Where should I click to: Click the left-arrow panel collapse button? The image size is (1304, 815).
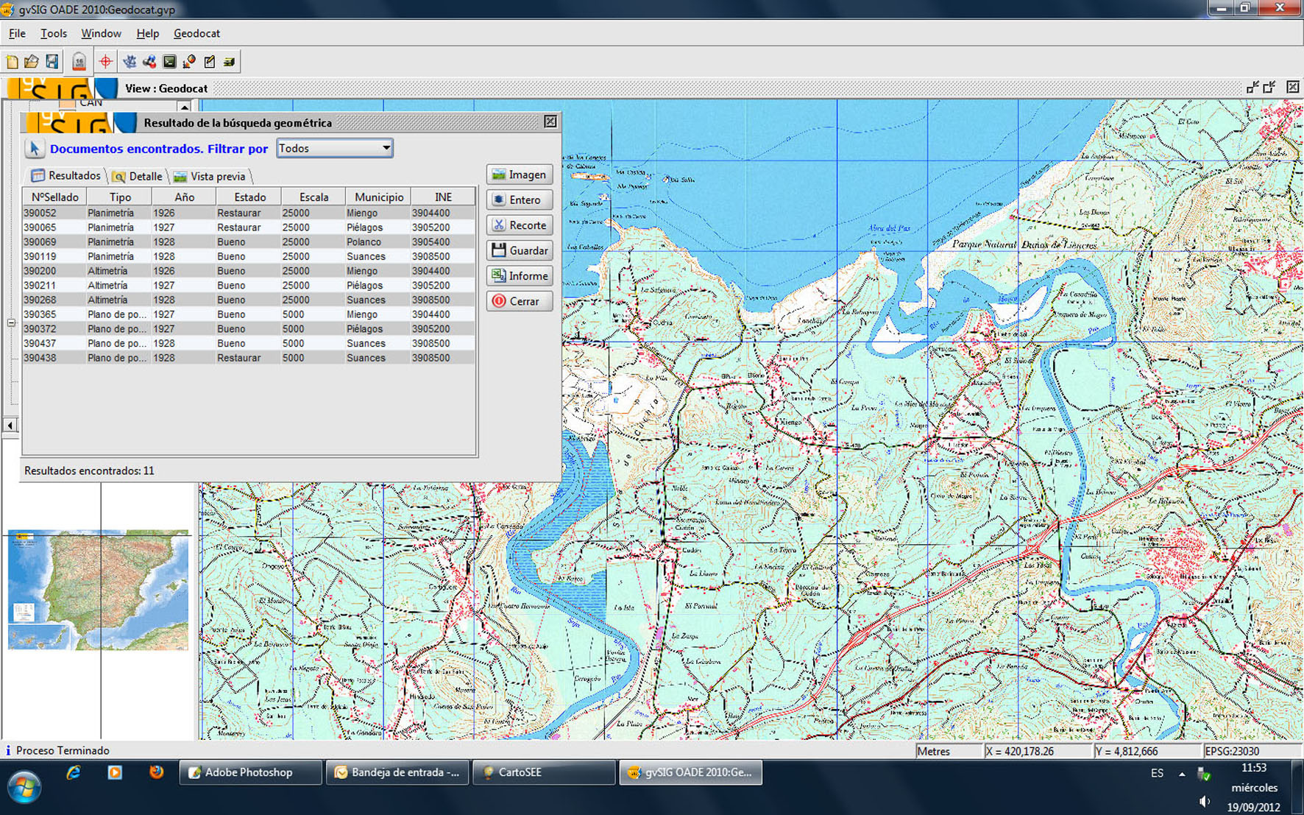coord(10,425)
